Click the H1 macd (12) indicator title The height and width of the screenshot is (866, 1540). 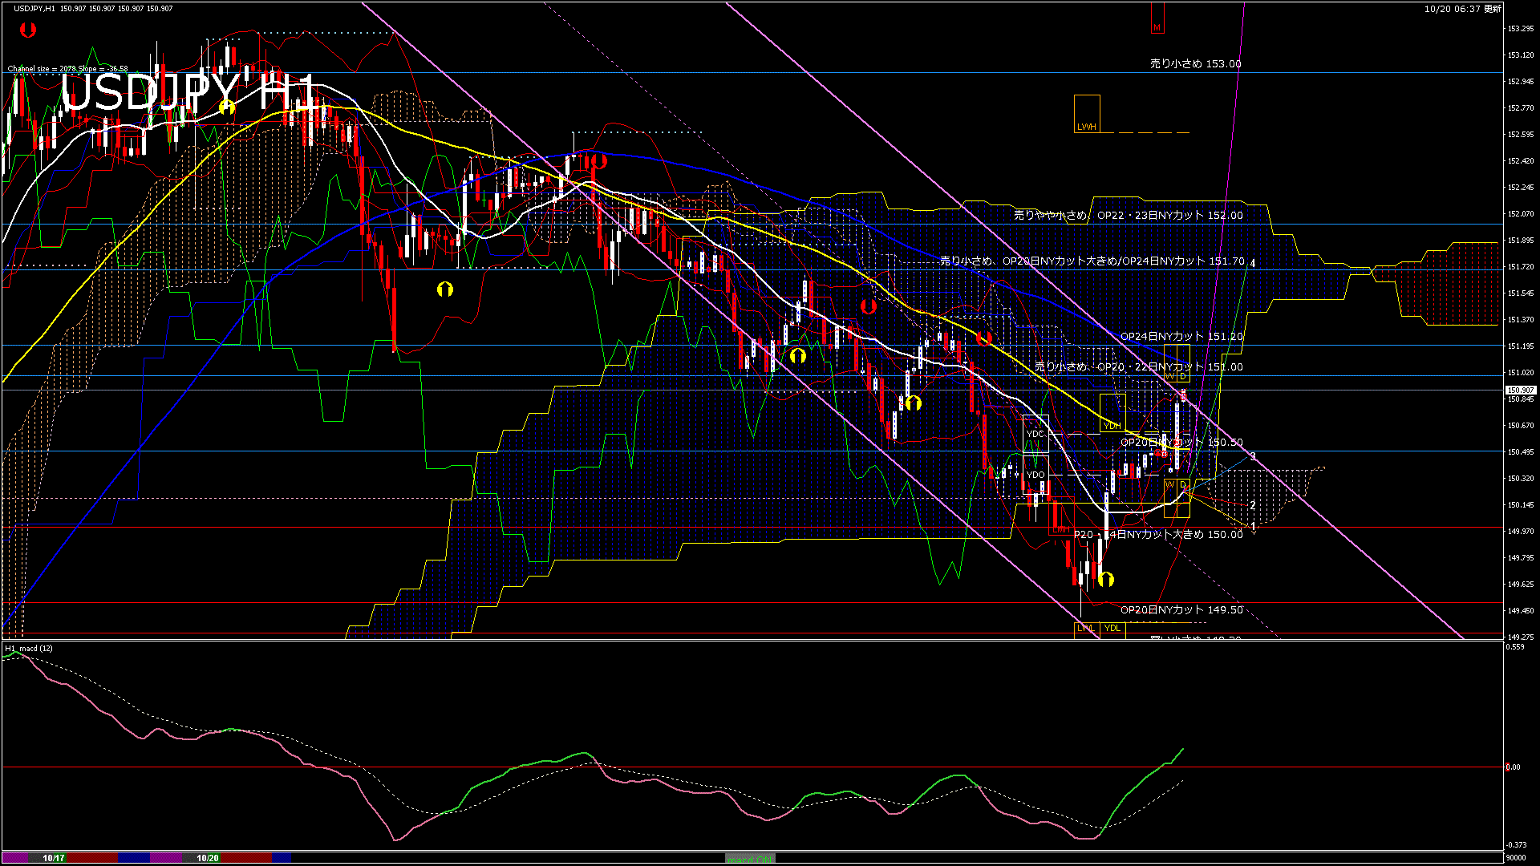[x=29, y=648]
